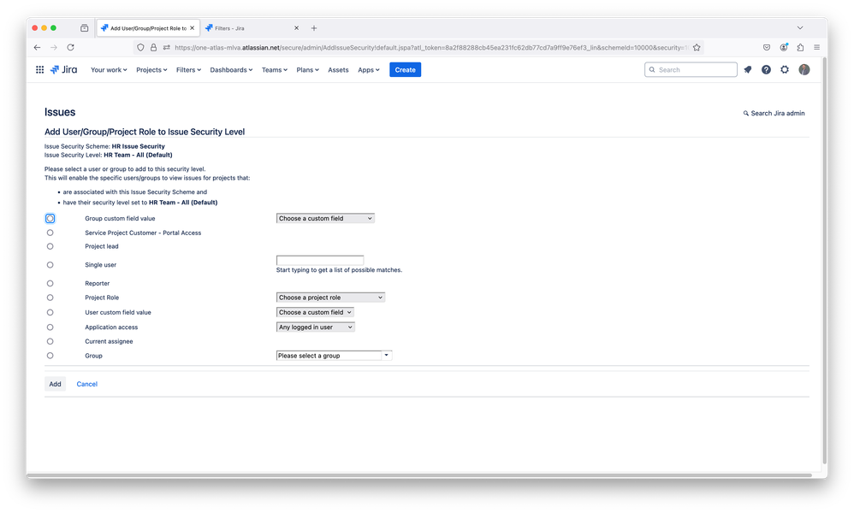
Task: Click the Single user text input field
Action: tap(320, 260)
